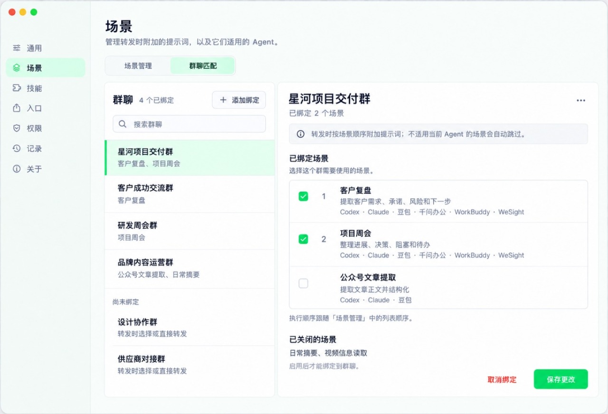Click the green 保存更改 button
The width and height of the screenshot is (608, 414).
561,379
